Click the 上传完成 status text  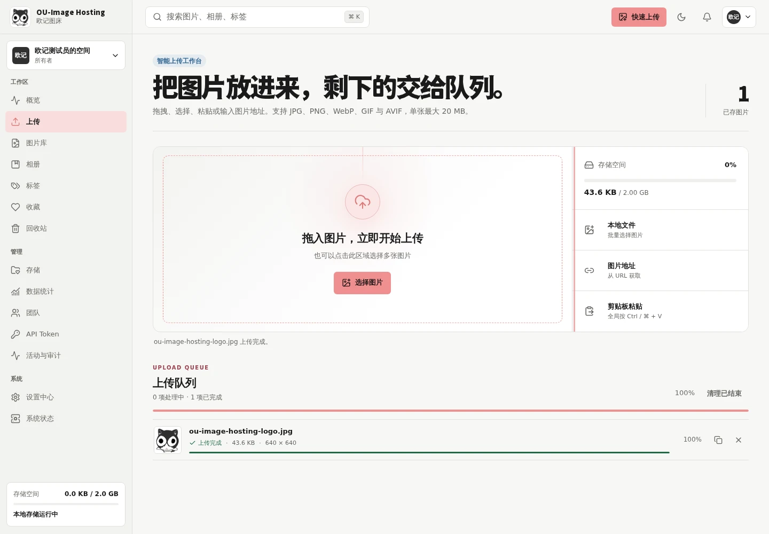tap(210, 443)
